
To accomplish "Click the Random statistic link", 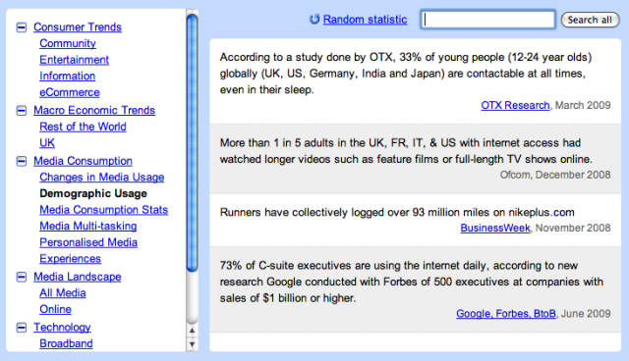I will coord(365,20).
